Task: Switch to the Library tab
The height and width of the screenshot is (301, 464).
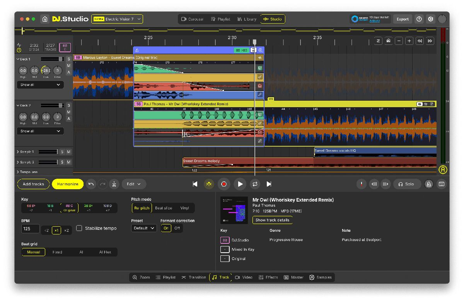Action: click(x=247, y=19)
